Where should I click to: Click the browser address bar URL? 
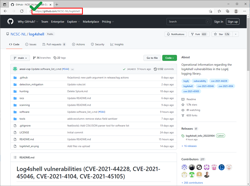click(57, 11)
